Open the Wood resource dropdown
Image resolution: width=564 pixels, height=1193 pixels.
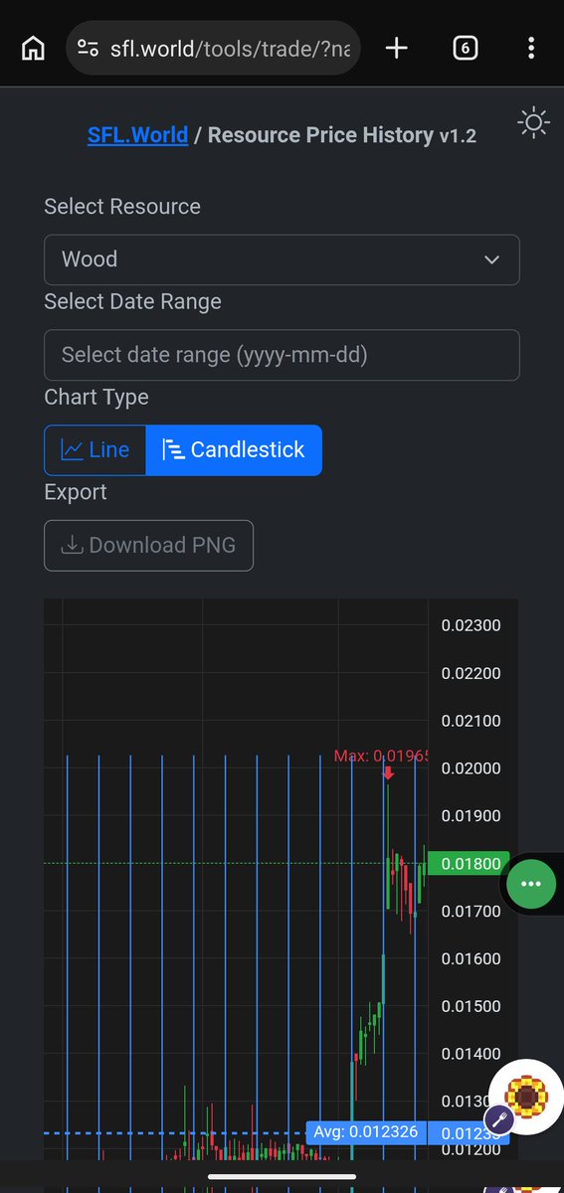tap(282, 259)
